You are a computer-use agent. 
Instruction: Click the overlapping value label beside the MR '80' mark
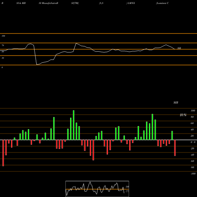183,115
